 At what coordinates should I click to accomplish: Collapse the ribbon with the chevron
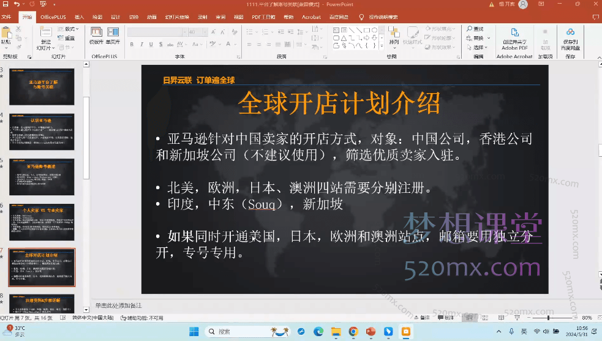[599, 57]
